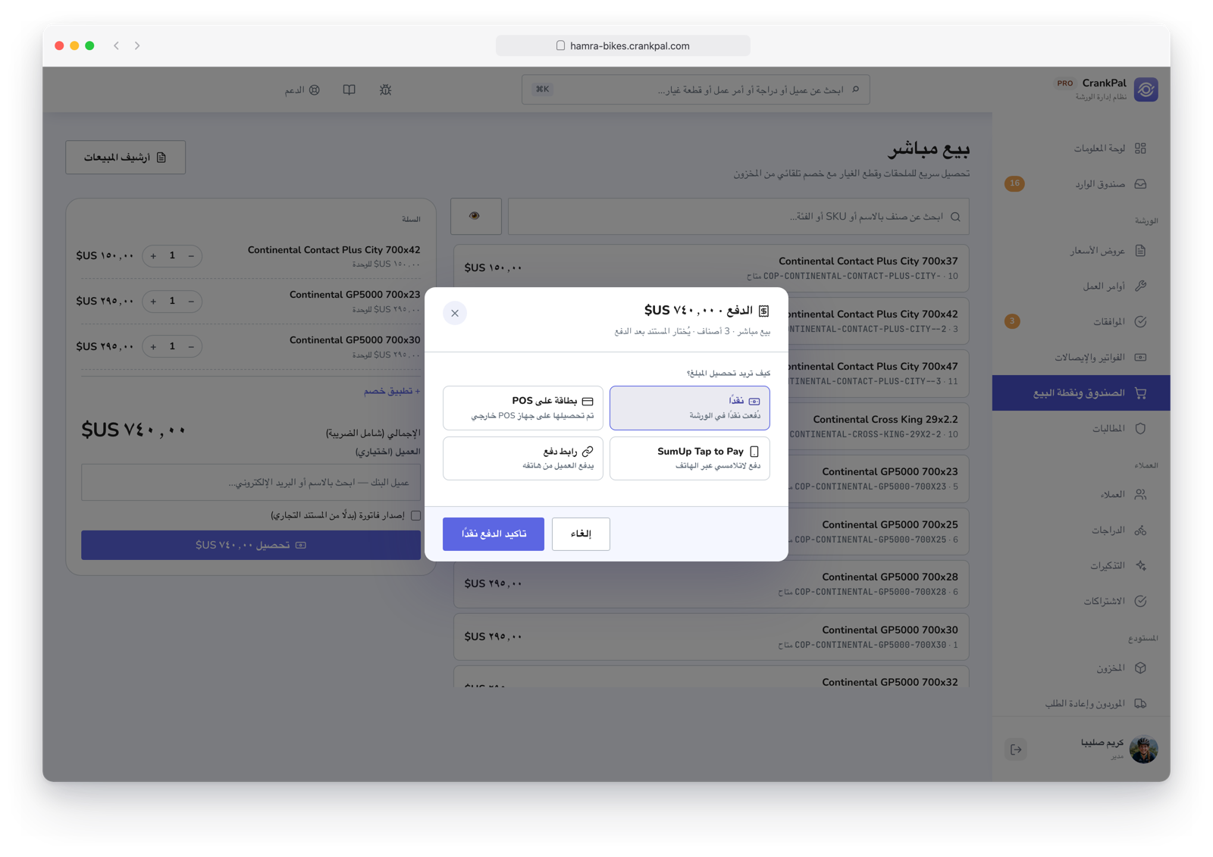This screenshot has height=857, width=1213.
Task: Increase quantity of GP5000 700x30 in cart
Action: coord(153,346)
